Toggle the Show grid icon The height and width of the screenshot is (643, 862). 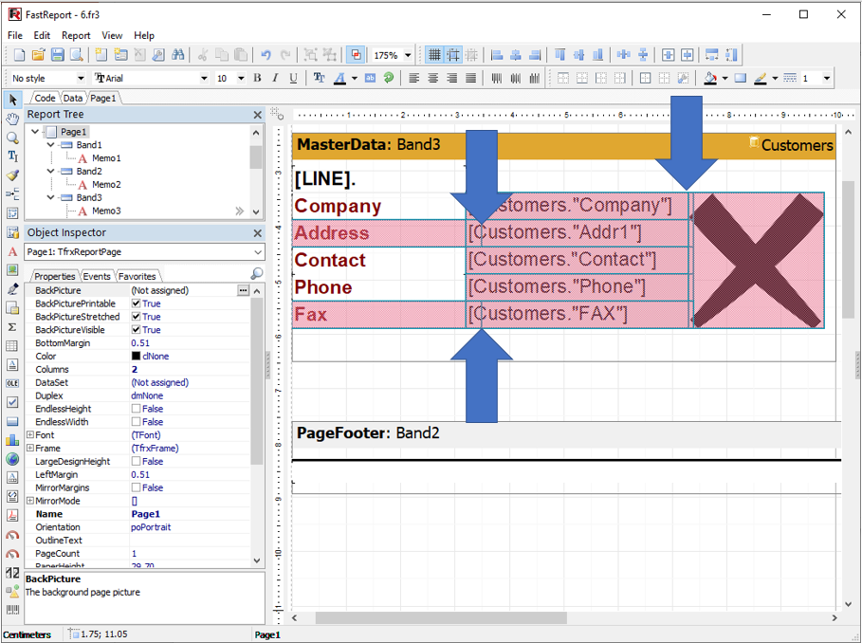pos(434,55)
